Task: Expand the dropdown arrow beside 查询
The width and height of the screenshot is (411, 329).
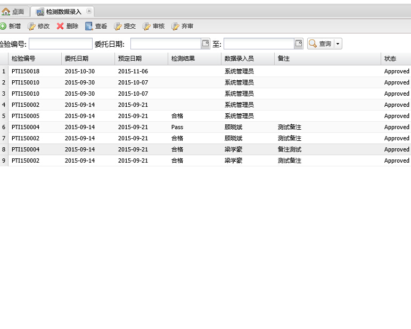Action: click(x=338, y=44)
